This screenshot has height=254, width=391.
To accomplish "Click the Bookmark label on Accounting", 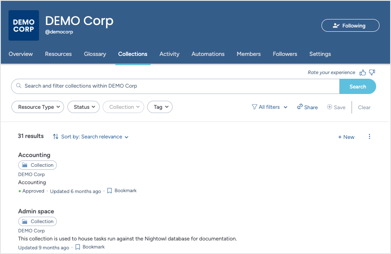I will coord(126,191).
